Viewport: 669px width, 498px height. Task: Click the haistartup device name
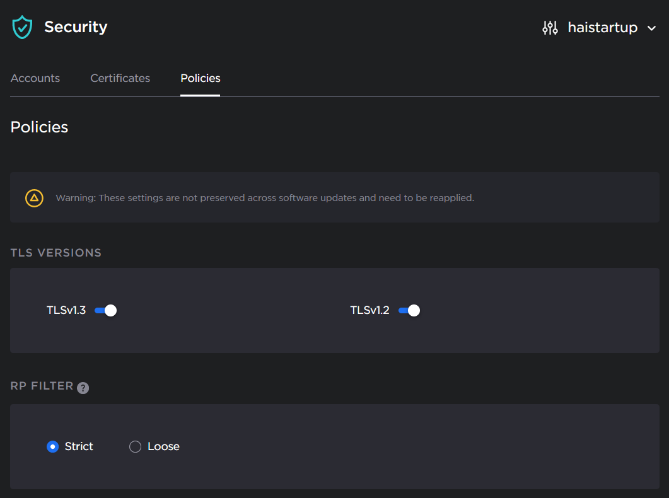point(602,28)
